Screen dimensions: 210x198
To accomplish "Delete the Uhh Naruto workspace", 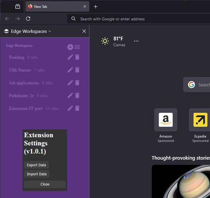I will tap(77, 70).
